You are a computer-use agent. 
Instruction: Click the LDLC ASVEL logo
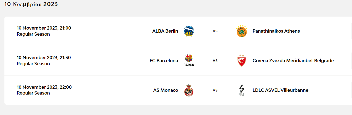[x=242, y=90]
